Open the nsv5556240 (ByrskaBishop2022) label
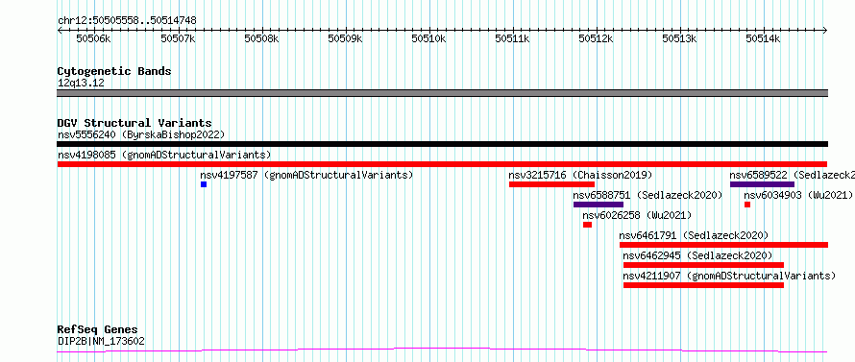 point(141,134)
